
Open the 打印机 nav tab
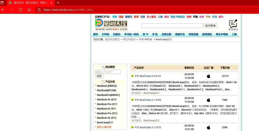[106, 34]
